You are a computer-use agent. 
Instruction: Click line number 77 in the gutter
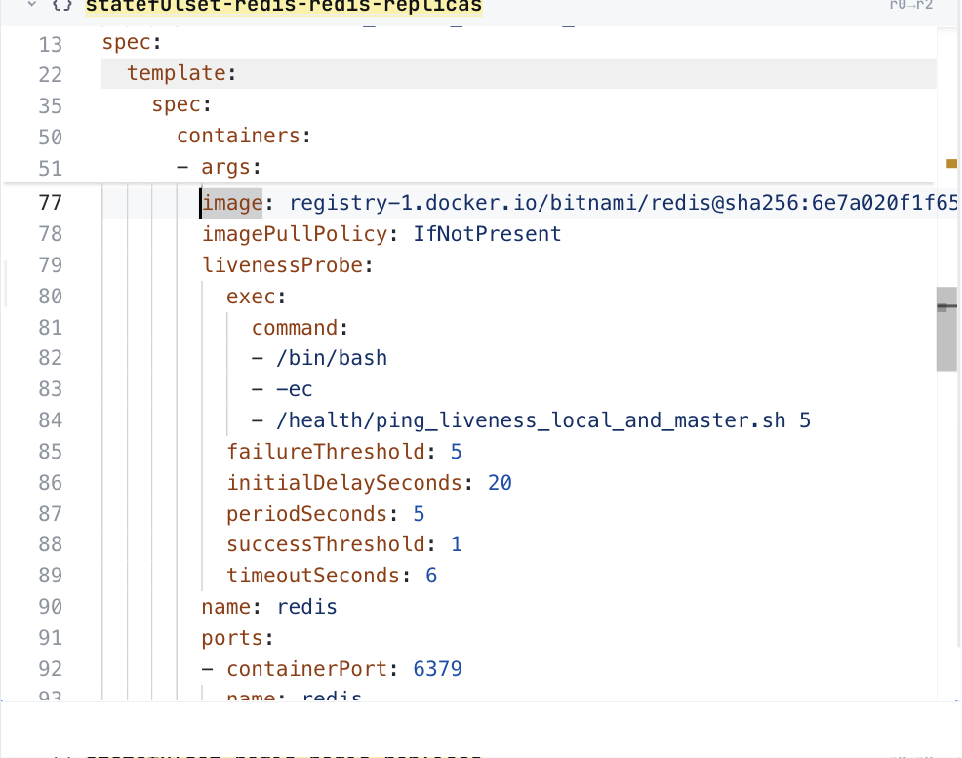coord(51,203)
